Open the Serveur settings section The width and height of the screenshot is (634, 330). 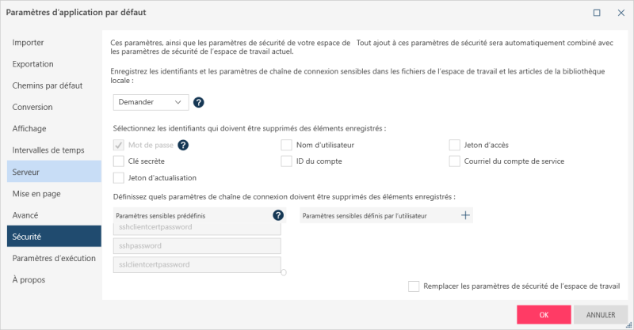[x=54, y=172]
